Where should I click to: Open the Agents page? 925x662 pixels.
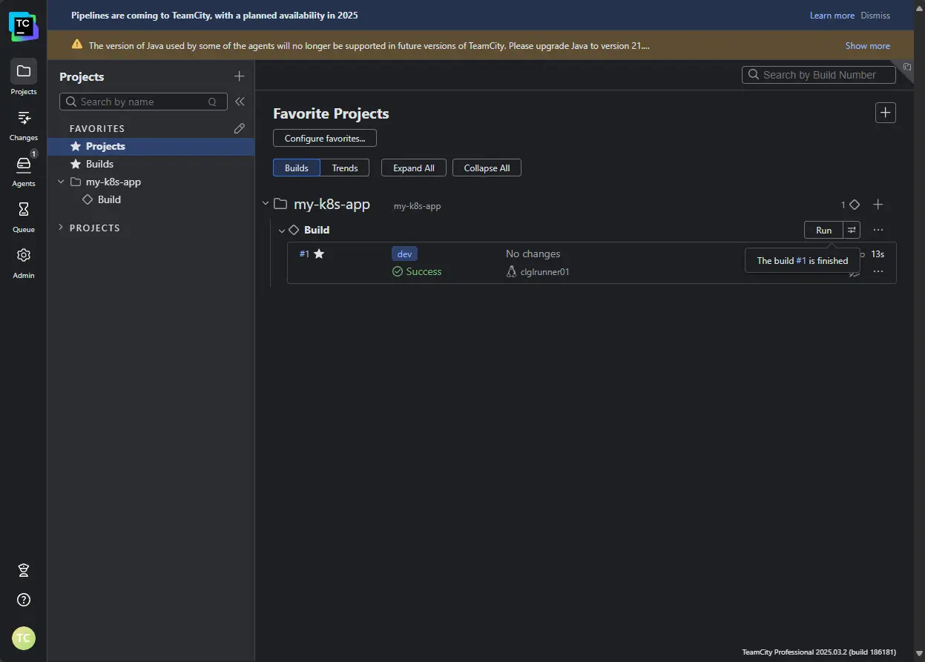pyautogui.click(x=24, y=171)
